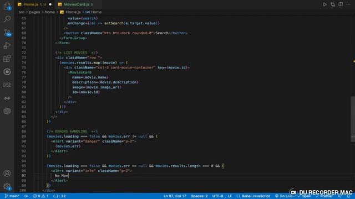Click description={movie.description} prop line
Screen dimensions: 355x199
[105, 82]
